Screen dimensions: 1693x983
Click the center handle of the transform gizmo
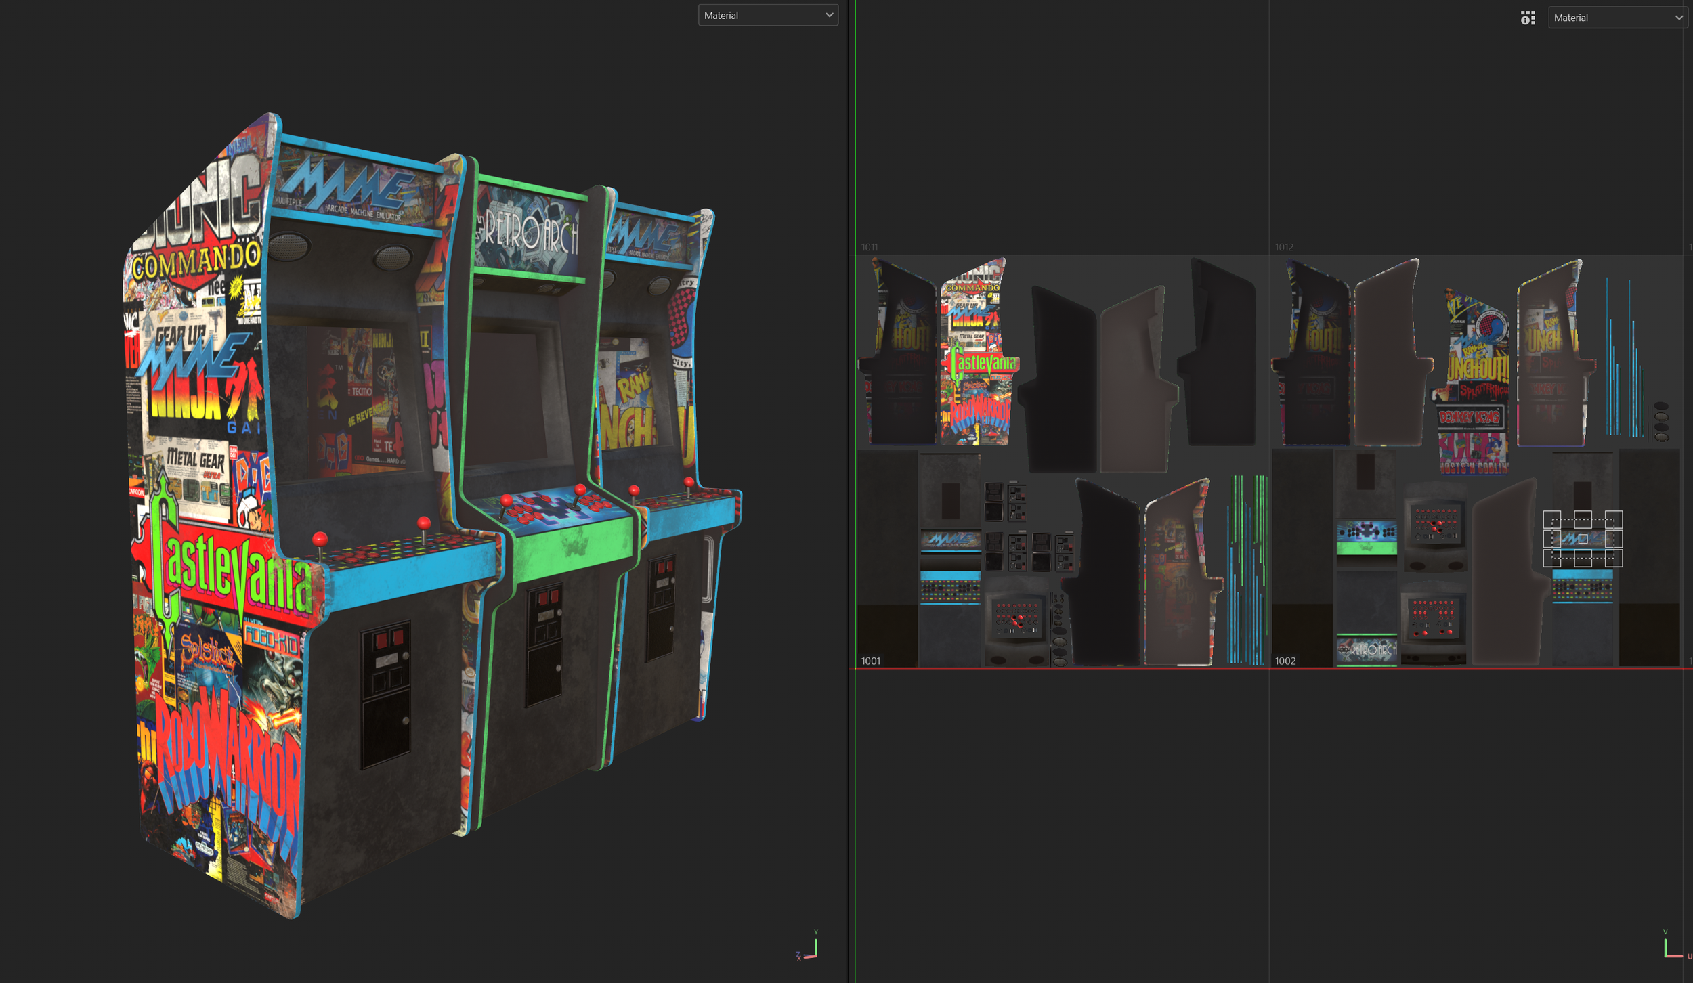pos(1583,539)
